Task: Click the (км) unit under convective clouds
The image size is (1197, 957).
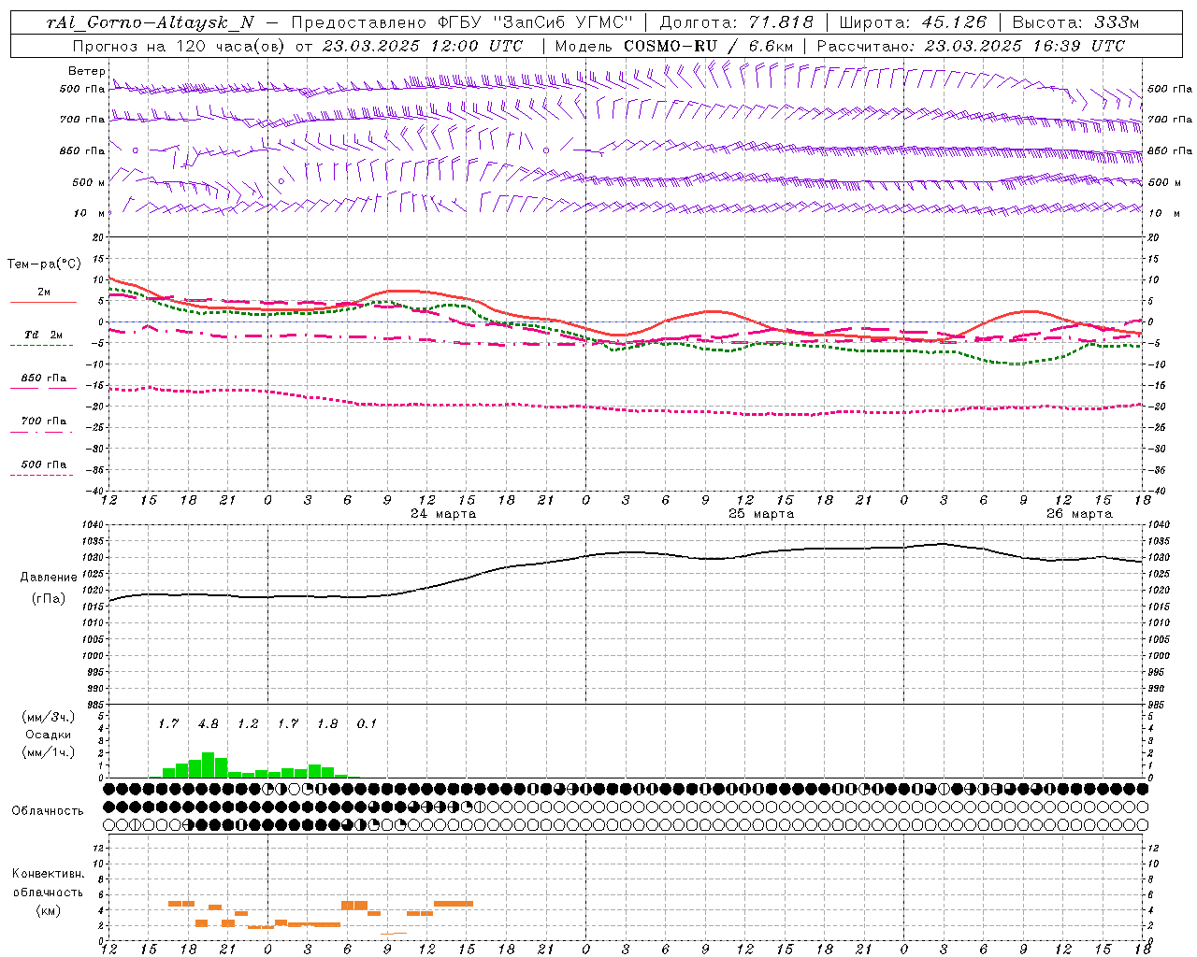Action: pos(48,910)
